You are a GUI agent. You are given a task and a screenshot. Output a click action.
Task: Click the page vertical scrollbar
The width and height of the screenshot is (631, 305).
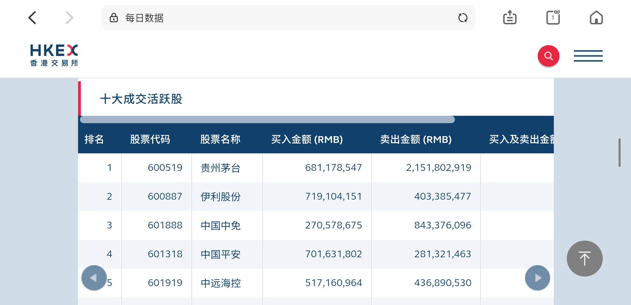[x=619, y=152]
